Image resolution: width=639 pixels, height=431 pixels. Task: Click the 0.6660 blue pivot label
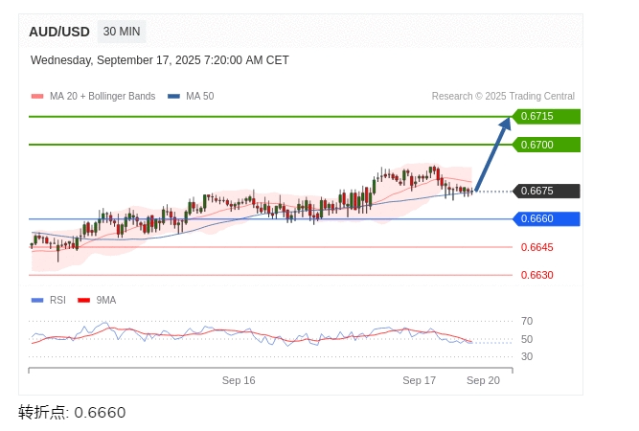(x=546, y=219)
